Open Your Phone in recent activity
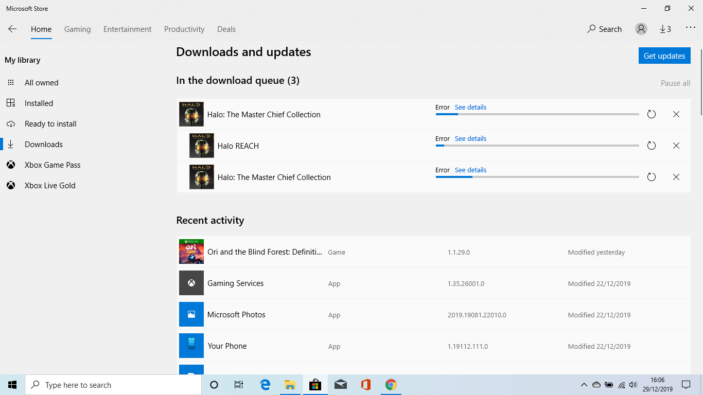 pos(433,346)
